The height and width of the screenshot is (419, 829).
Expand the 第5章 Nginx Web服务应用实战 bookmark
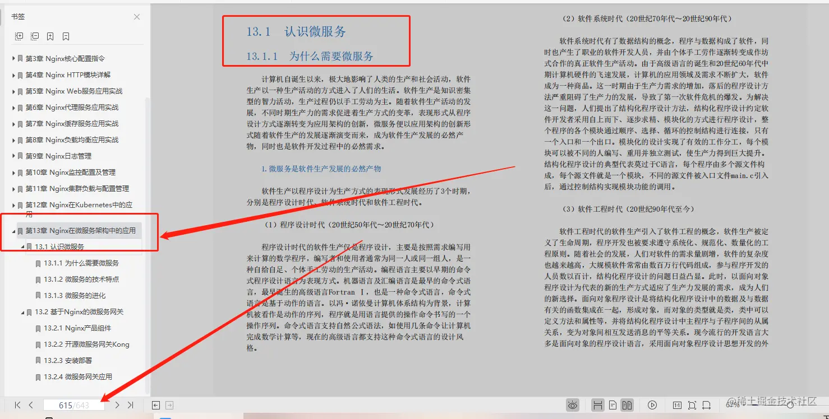pos(13,91)
